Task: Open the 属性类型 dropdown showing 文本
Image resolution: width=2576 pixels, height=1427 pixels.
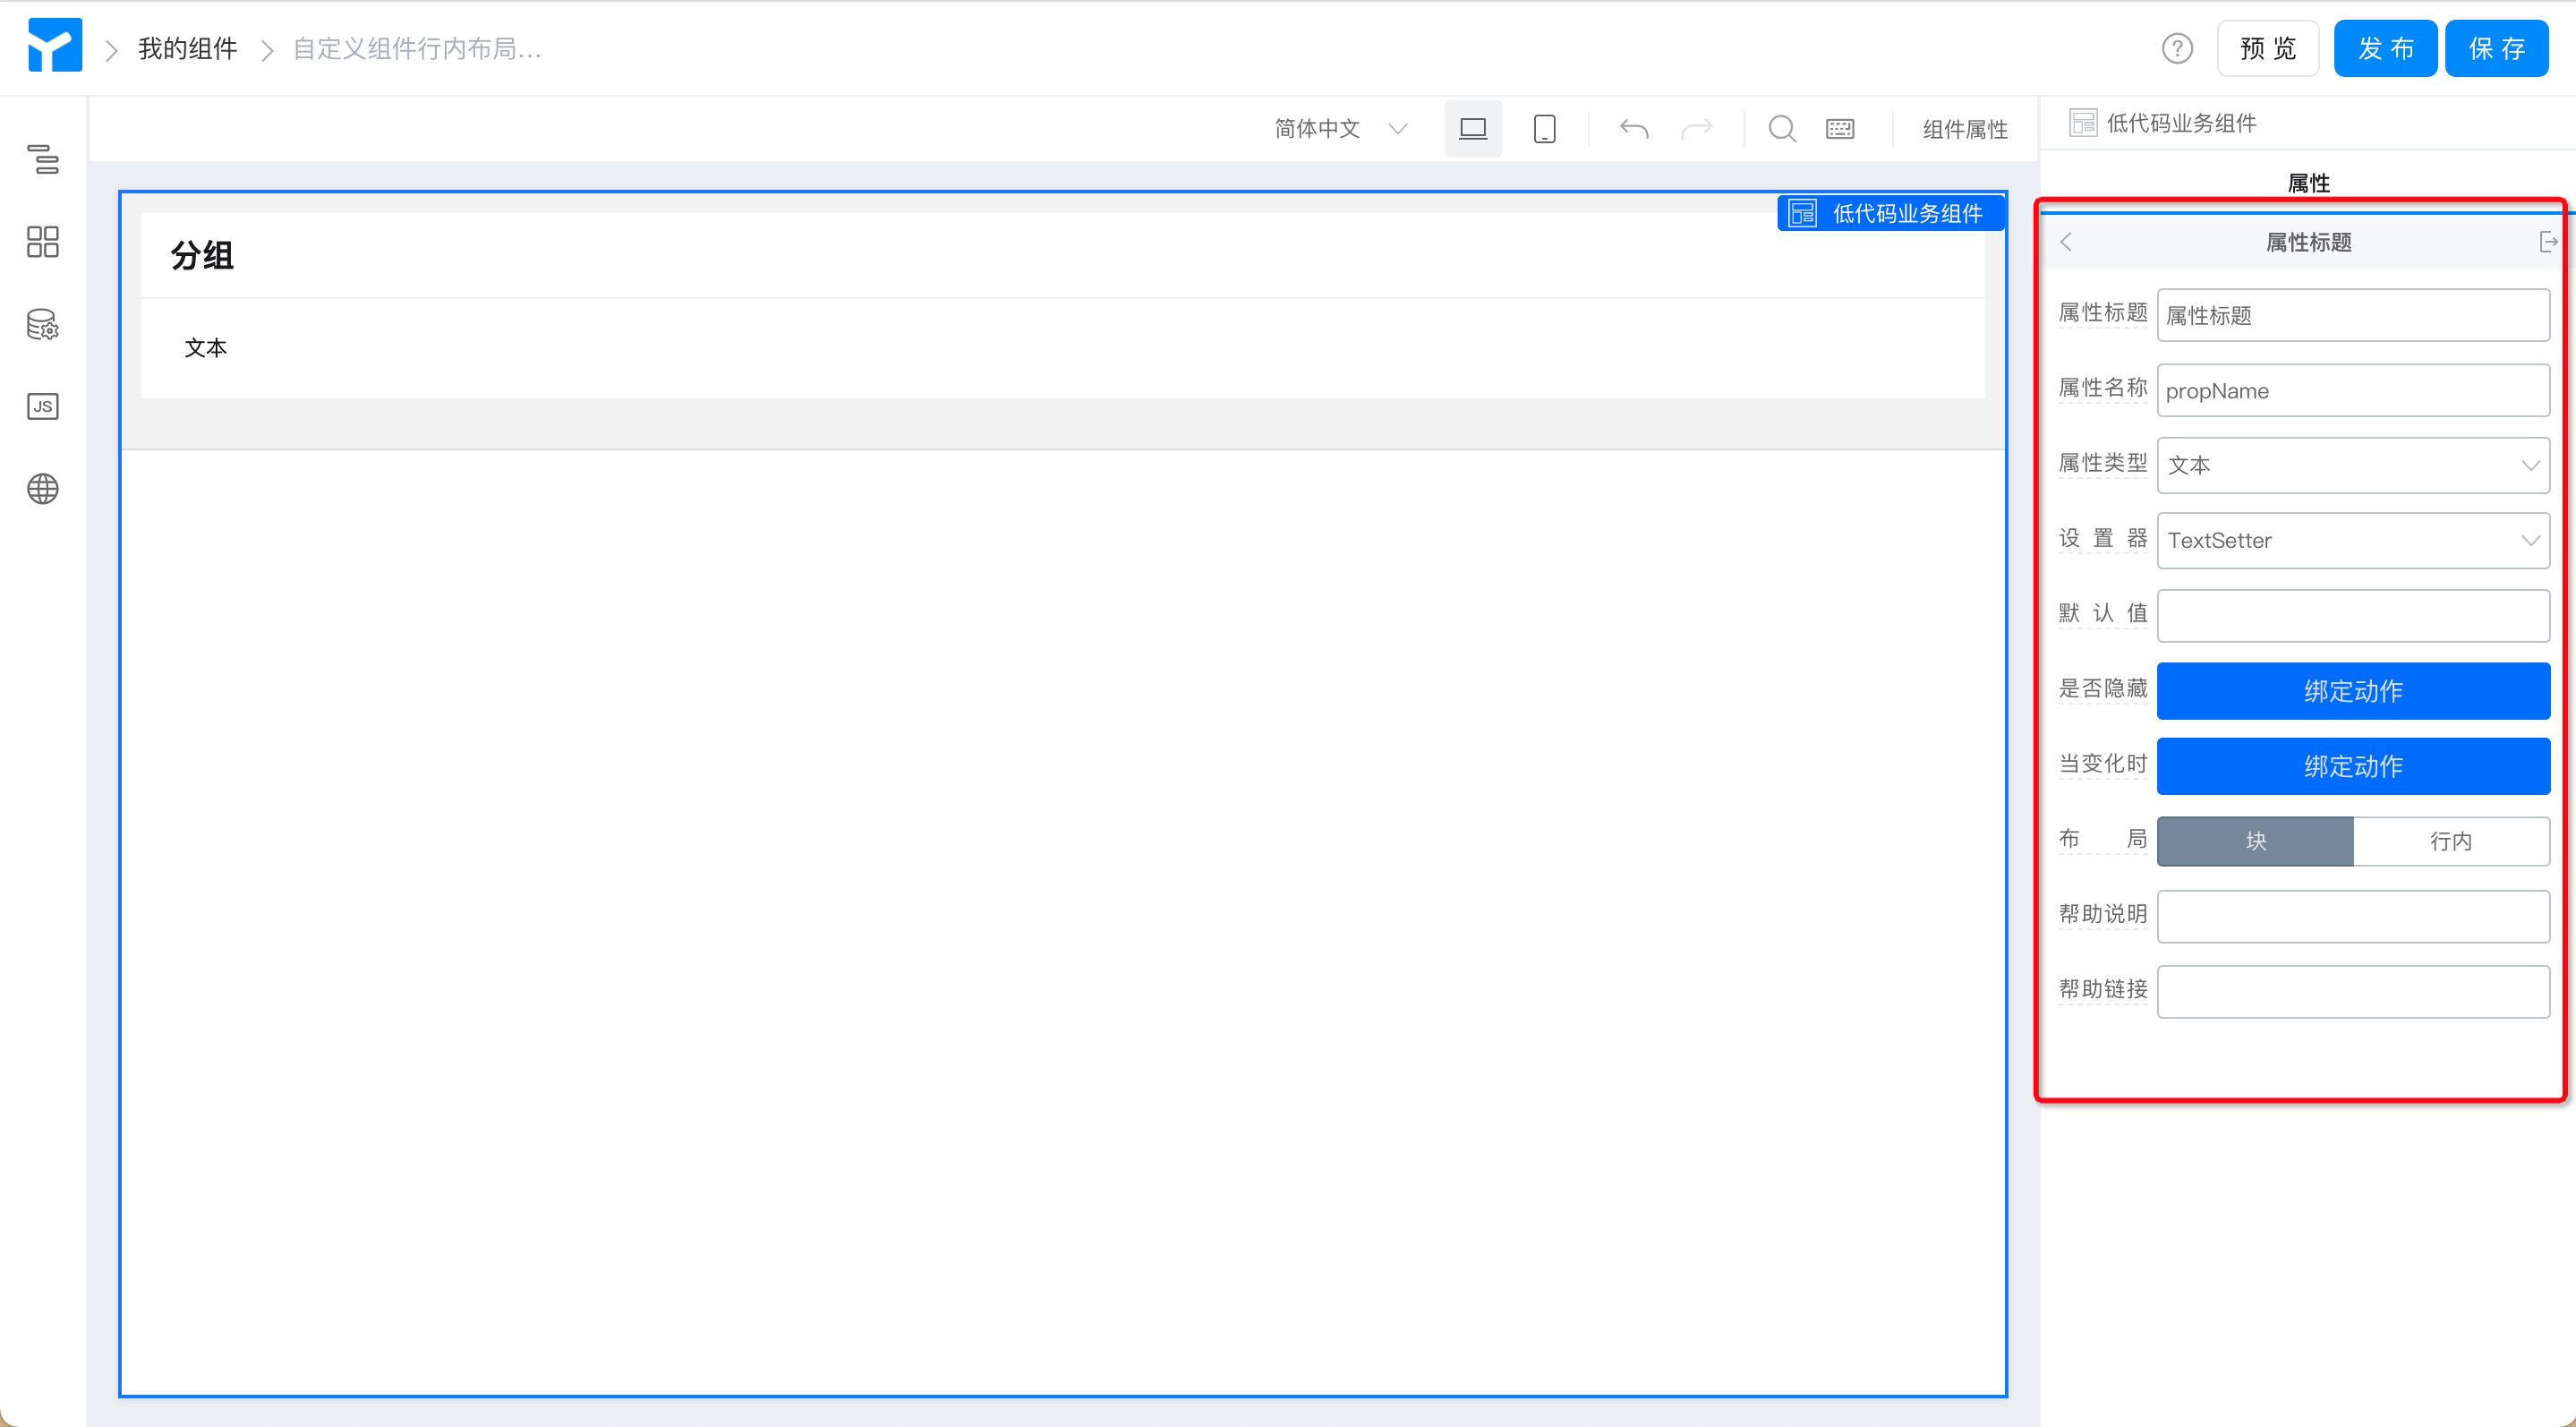Action: [2353, 465]
